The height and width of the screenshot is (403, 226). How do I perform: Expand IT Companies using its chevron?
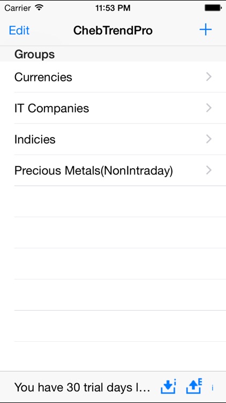209,108
